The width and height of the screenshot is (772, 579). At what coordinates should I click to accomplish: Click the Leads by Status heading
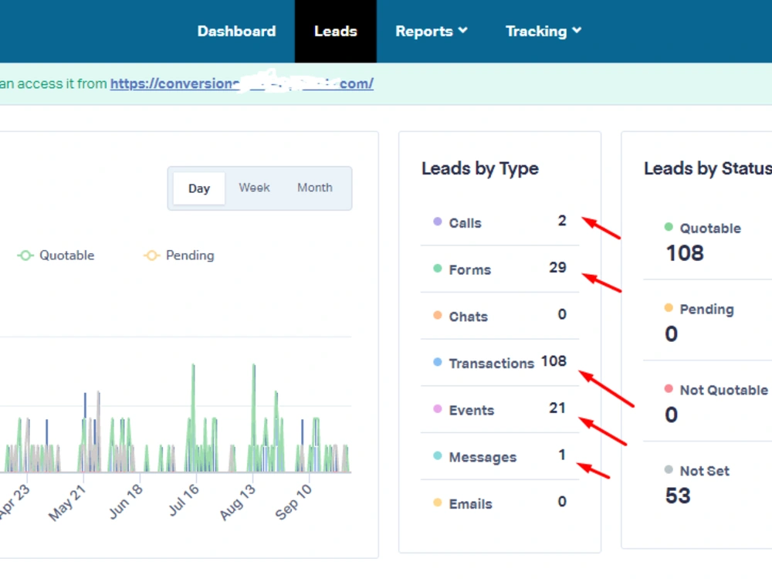[707, 169]
